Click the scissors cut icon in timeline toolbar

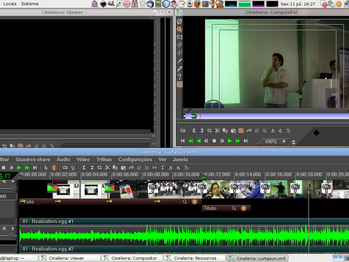pos(107,168)
